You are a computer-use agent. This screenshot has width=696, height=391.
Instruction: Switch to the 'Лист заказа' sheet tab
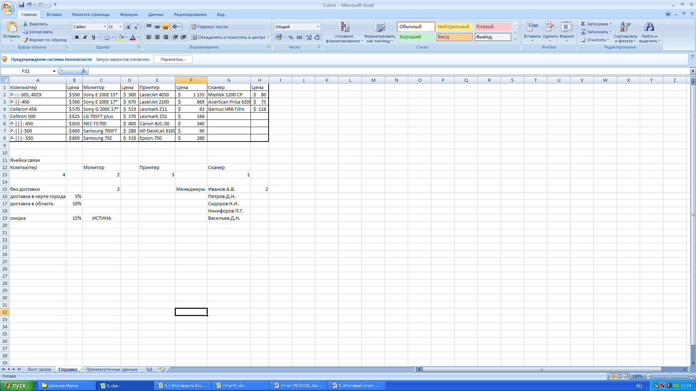39,370
